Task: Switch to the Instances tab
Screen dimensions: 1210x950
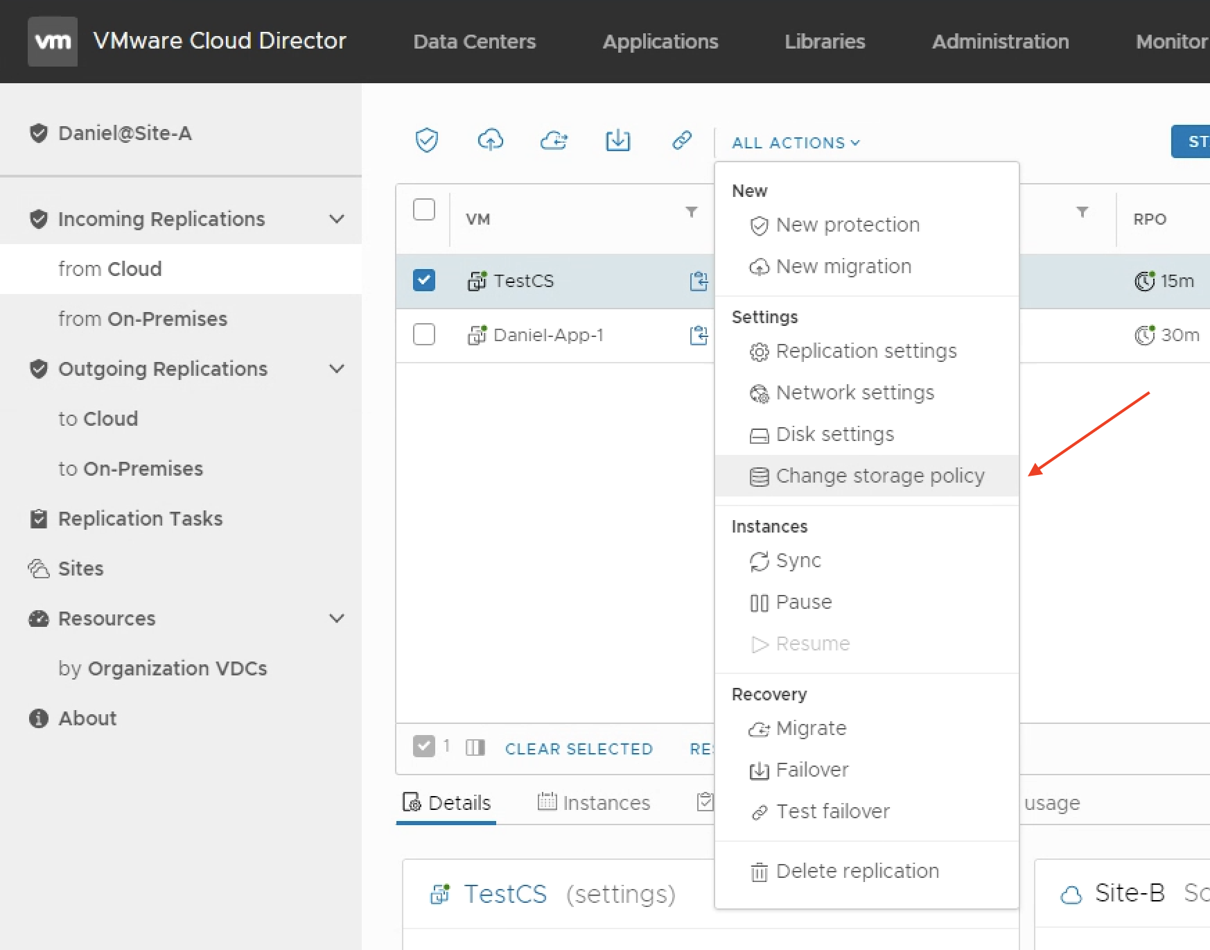Action: coord(595,802)
